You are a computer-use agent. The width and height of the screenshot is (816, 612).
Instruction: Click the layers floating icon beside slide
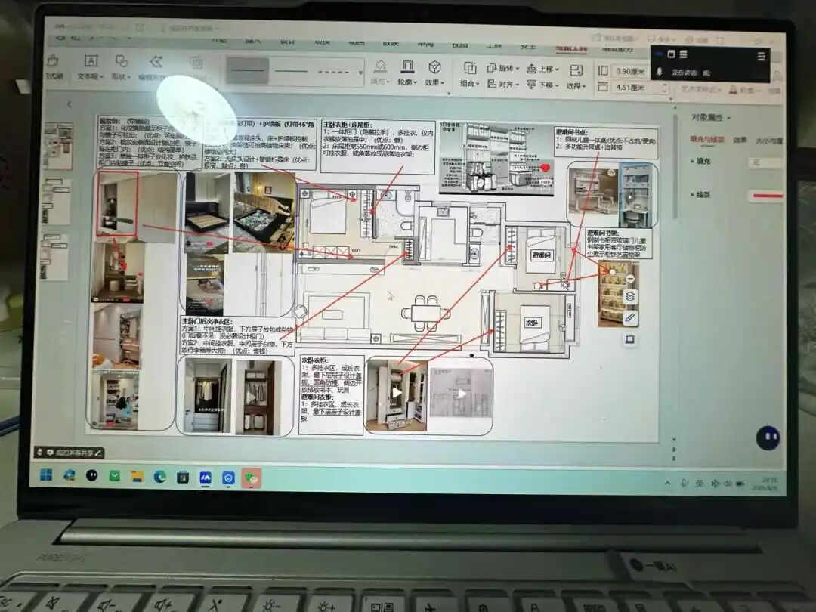coord(629,297)
